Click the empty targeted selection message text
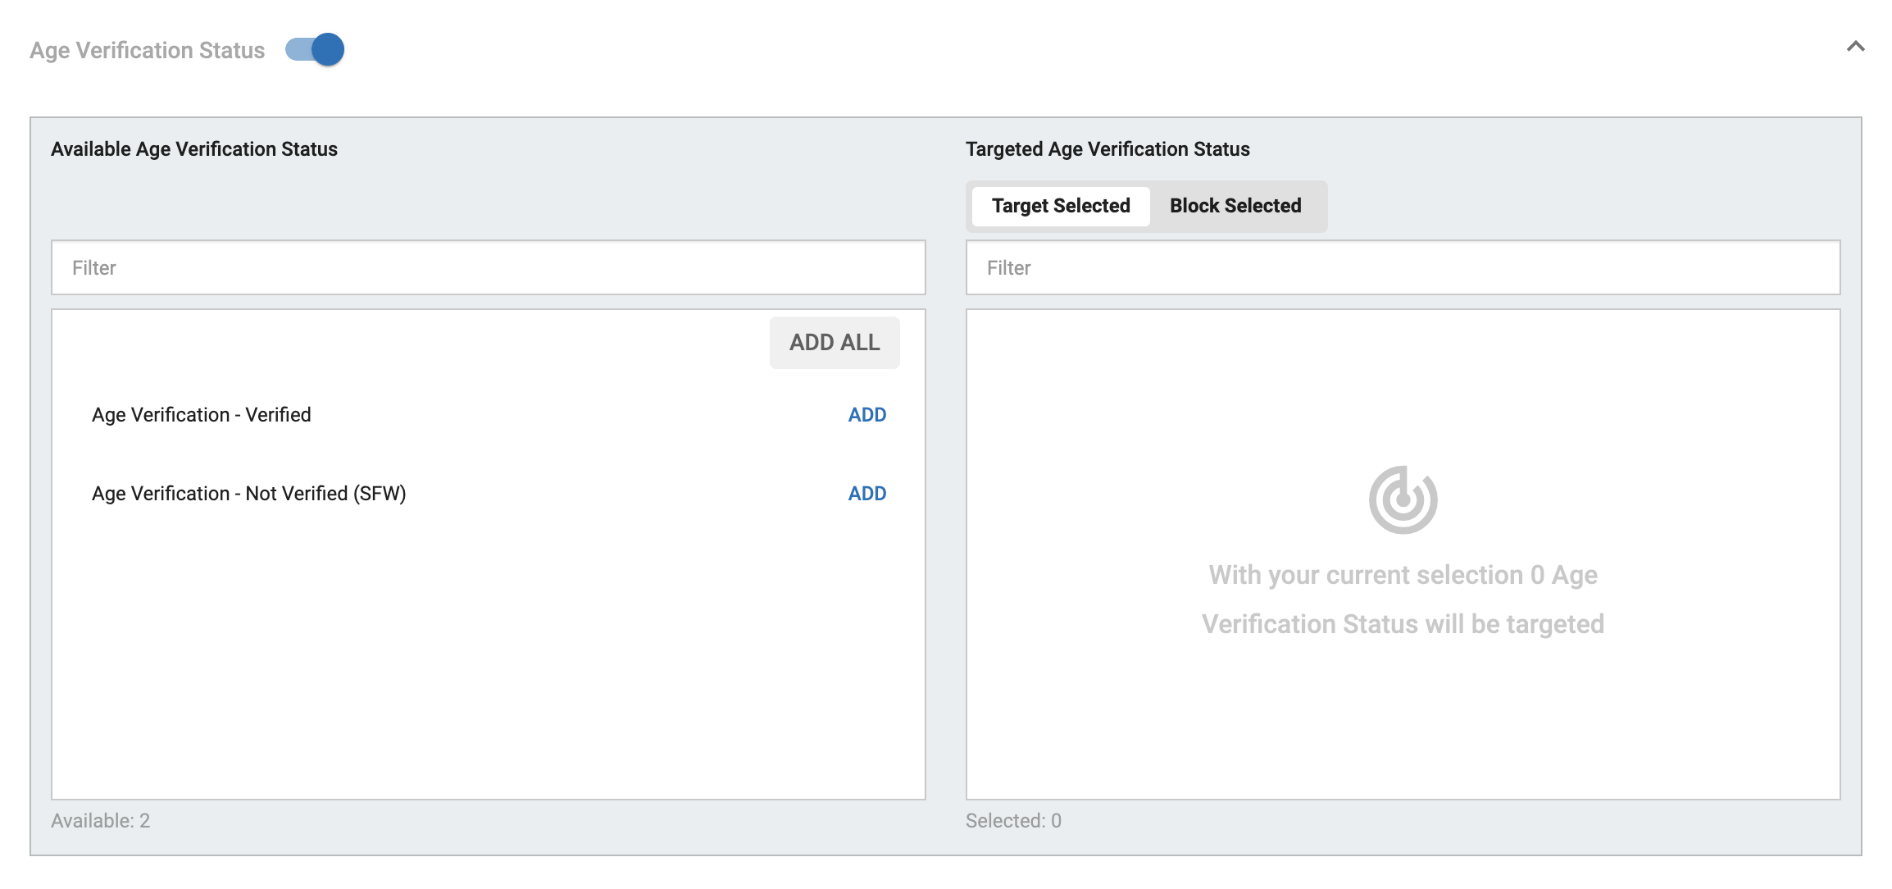This screenshot has width=1892, height=889. 1403,599
